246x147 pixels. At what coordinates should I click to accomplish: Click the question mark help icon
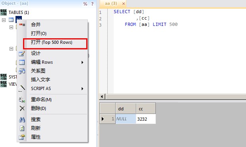coord(93,4)
